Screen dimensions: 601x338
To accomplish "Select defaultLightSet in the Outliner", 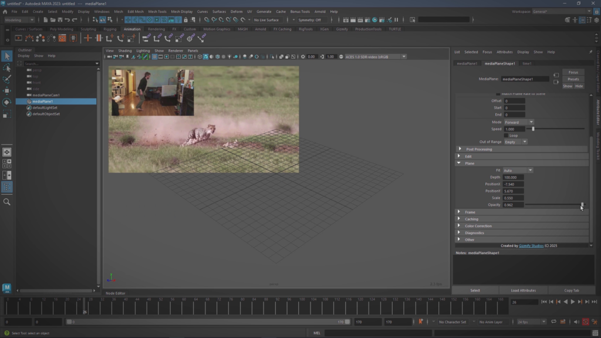I will click(45, 108).
